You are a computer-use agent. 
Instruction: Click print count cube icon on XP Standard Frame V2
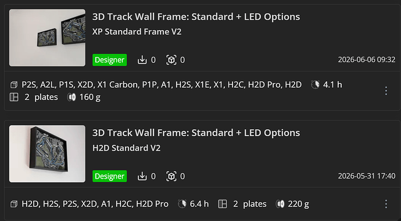[x=171, y=60]
